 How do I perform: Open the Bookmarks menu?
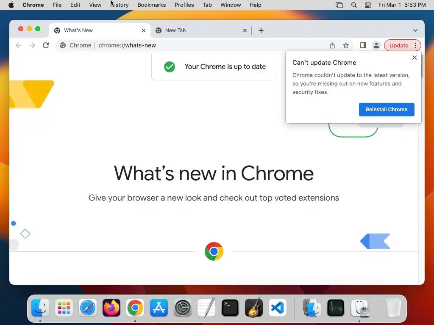151,5
